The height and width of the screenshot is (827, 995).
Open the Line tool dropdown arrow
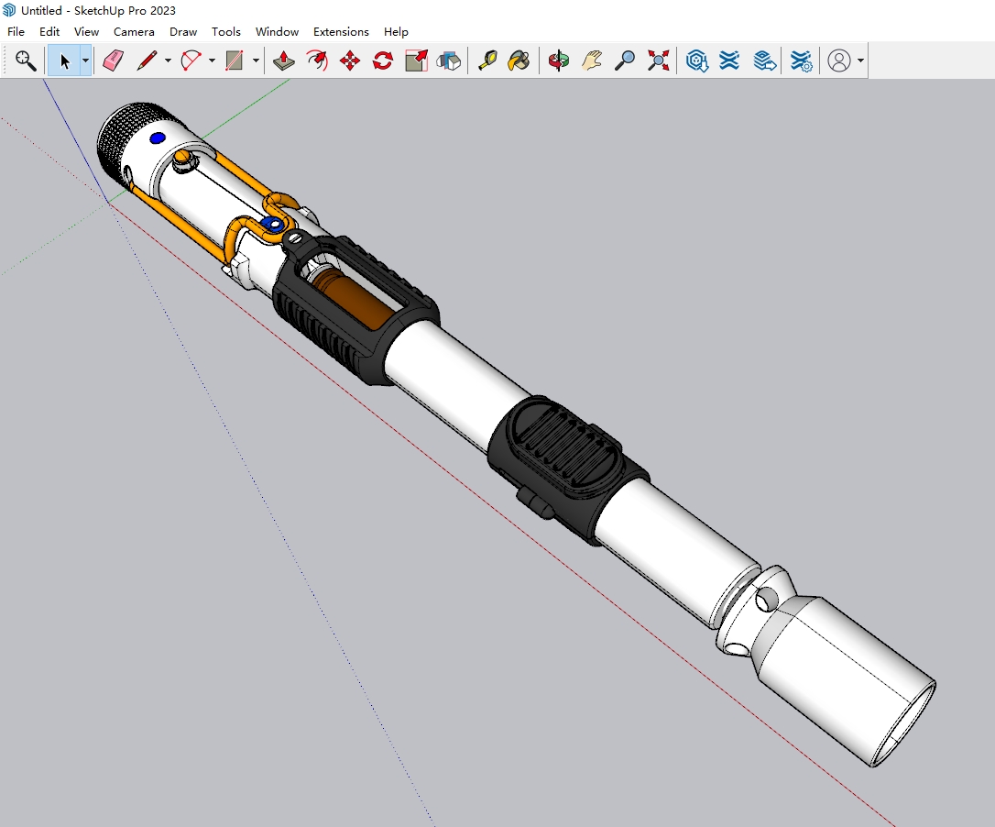(169, 61)
